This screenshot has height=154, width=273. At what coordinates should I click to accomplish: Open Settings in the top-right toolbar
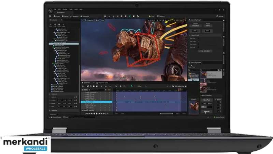point(220,16)
